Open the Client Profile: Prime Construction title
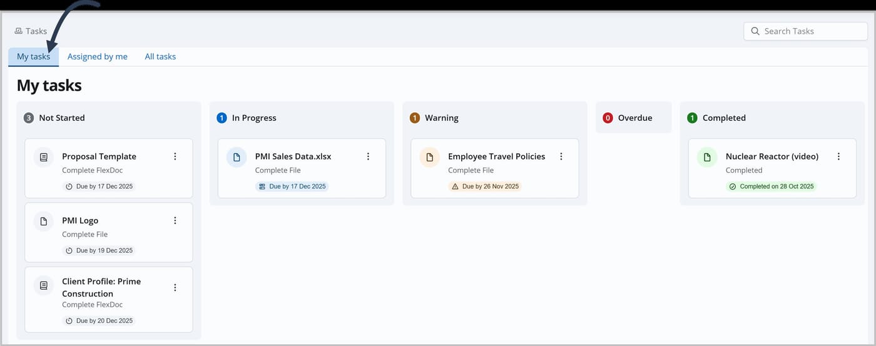Image resolution: width=876 pixels, height=346 pixels. (x=101, y=287)
